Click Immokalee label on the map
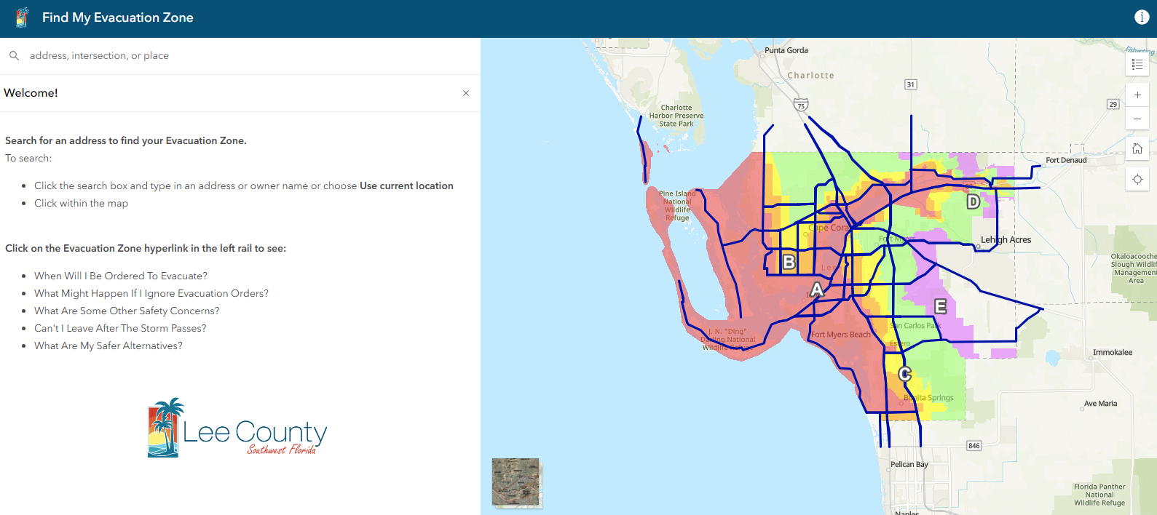 click(1113, 352)
